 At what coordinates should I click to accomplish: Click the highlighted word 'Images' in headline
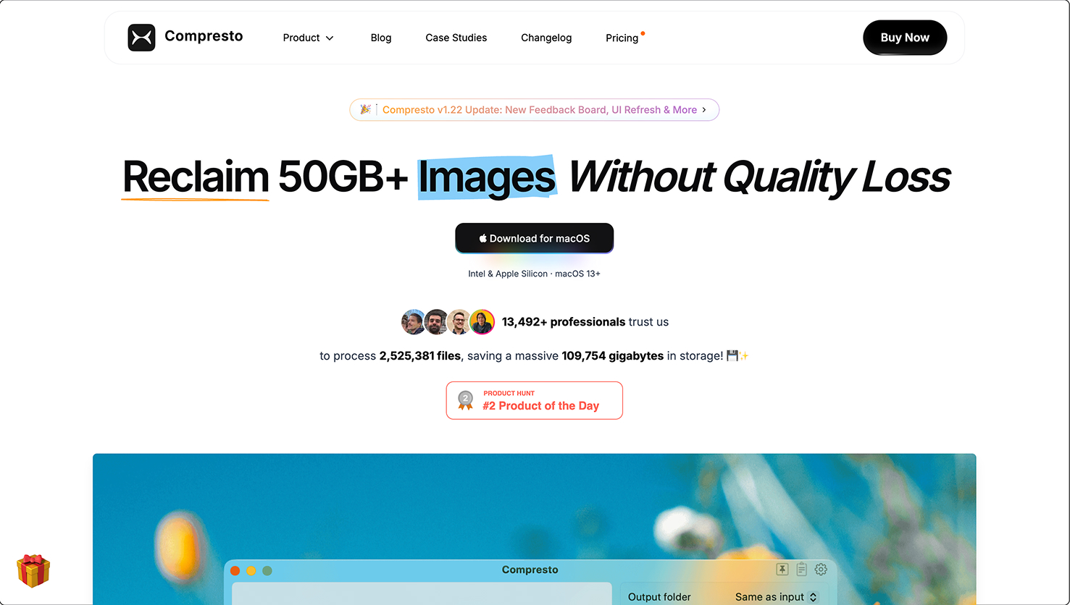(487, 177)
